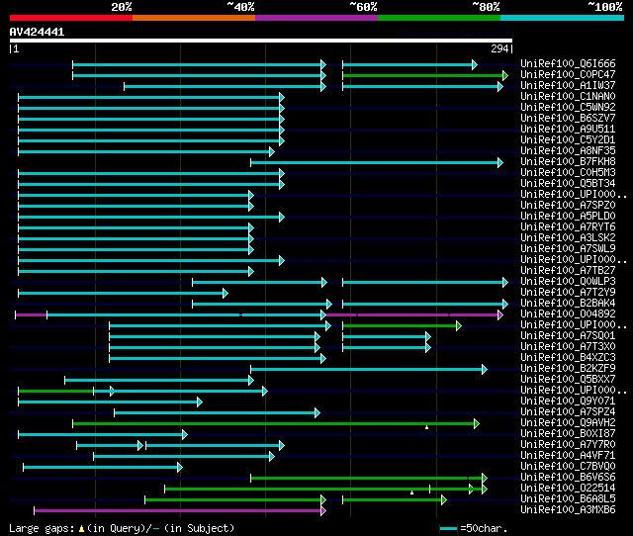The height and width of the screenshot is (536, 633).
Task: Select the red 20% identity legend swatch
Action: [x=71, y=18]
